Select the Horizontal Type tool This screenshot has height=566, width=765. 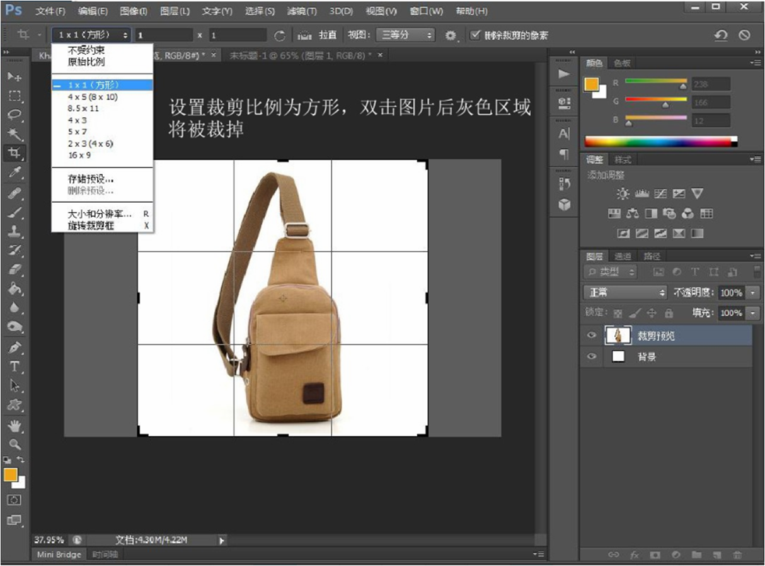tap(14, 366)
